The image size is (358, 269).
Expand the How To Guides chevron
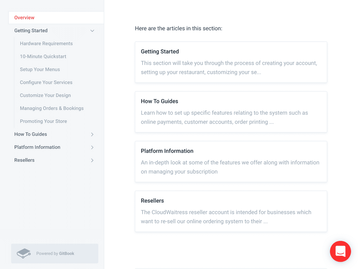click(x=92, y=134)
